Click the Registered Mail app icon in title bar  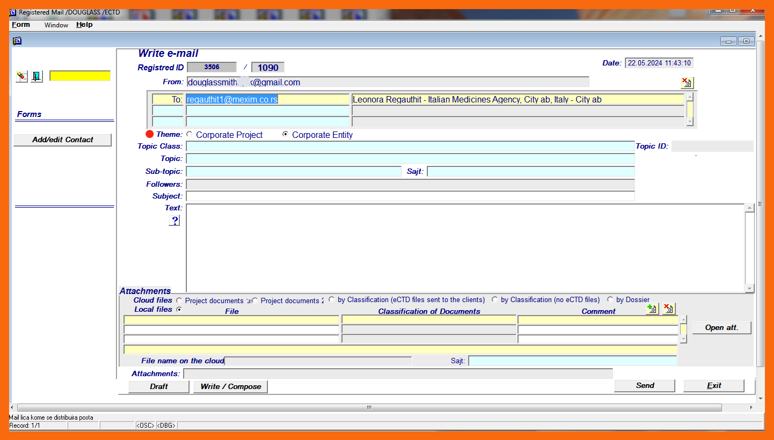point(13,12)
